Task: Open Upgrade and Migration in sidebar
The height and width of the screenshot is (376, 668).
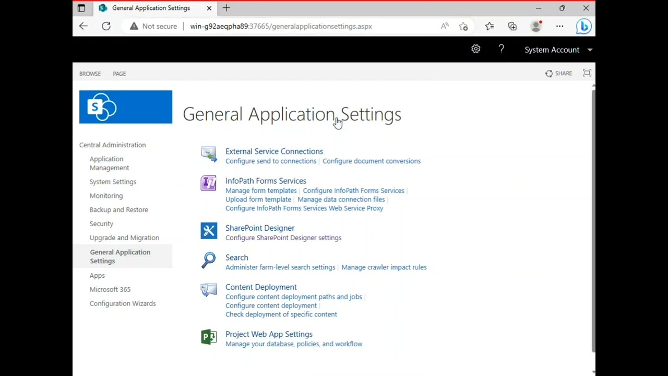Action: point(124,238)
